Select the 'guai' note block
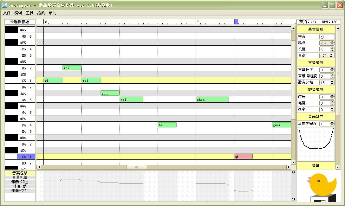Viewport: 345px width, 206px height. pos(282,125)
